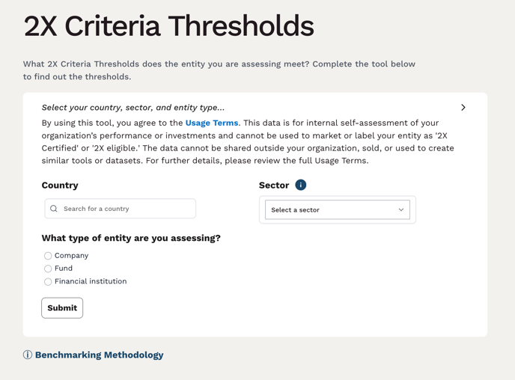Click the Submit button
This screenshot has width=515, height=380.
click(x=62, y=307)
